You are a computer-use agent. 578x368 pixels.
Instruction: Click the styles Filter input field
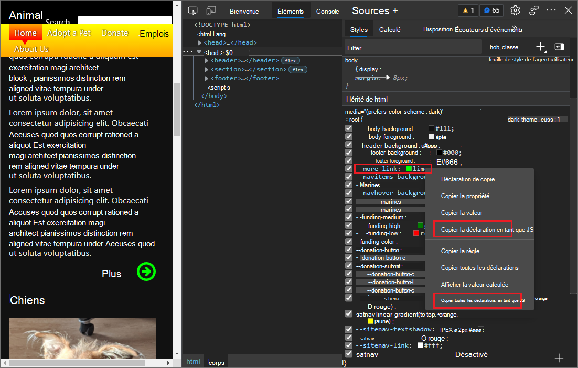click(x=413, y=48)
